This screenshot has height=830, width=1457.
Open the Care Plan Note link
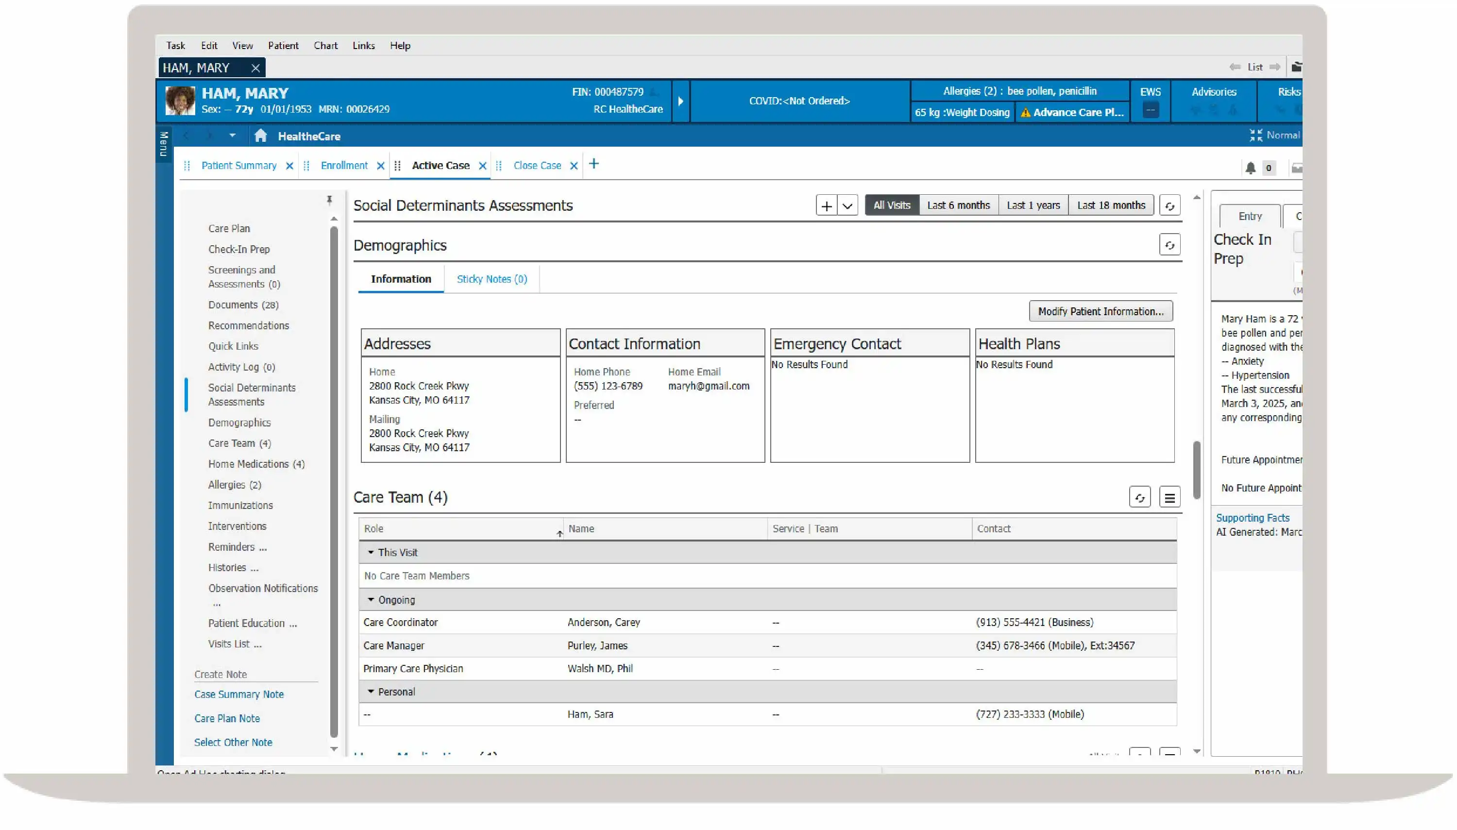coord(227,718)
